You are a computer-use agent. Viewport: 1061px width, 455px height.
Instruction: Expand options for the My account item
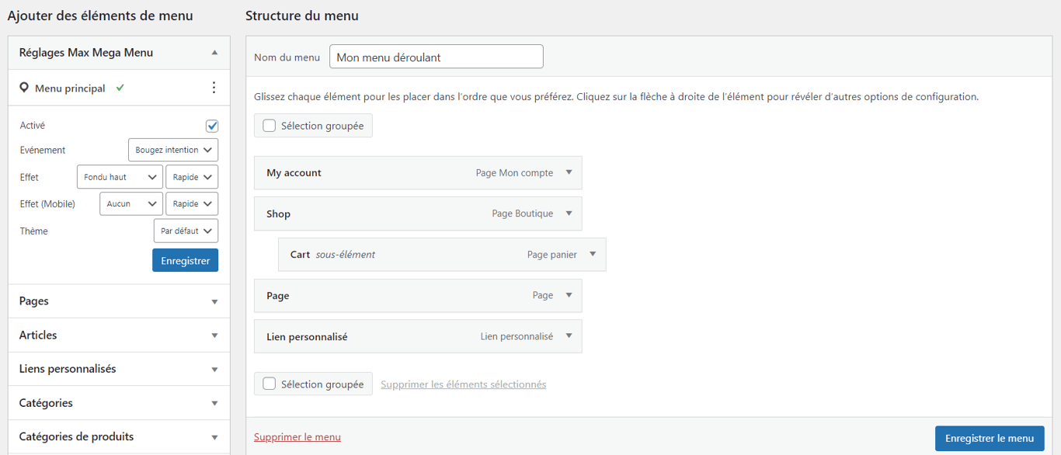click(x=569, y=172)
